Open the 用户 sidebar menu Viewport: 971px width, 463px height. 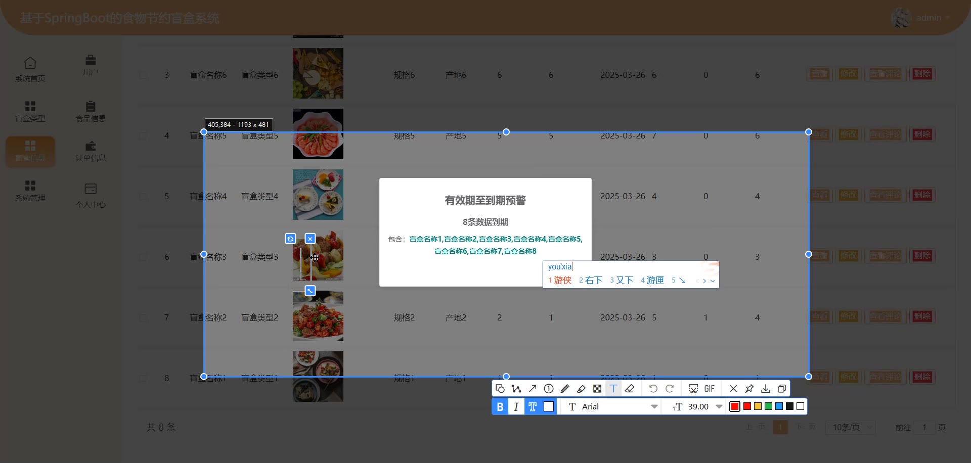coord(91,66)
